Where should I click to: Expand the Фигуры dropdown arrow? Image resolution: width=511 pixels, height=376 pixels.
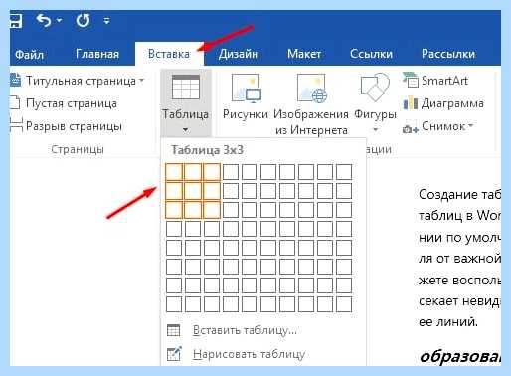click(375, 129)
